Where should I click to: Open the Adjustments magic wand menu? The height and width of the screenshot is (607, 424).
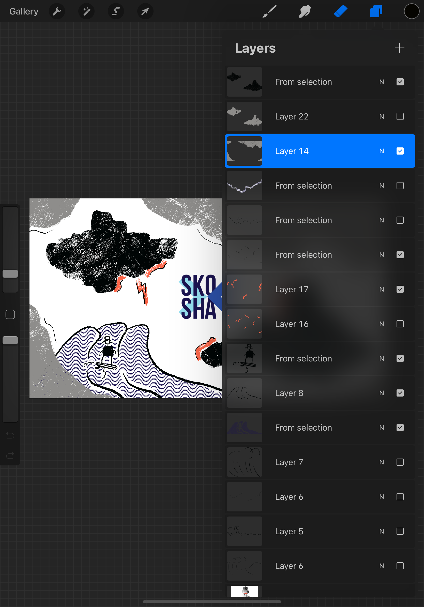coord(86,11)
